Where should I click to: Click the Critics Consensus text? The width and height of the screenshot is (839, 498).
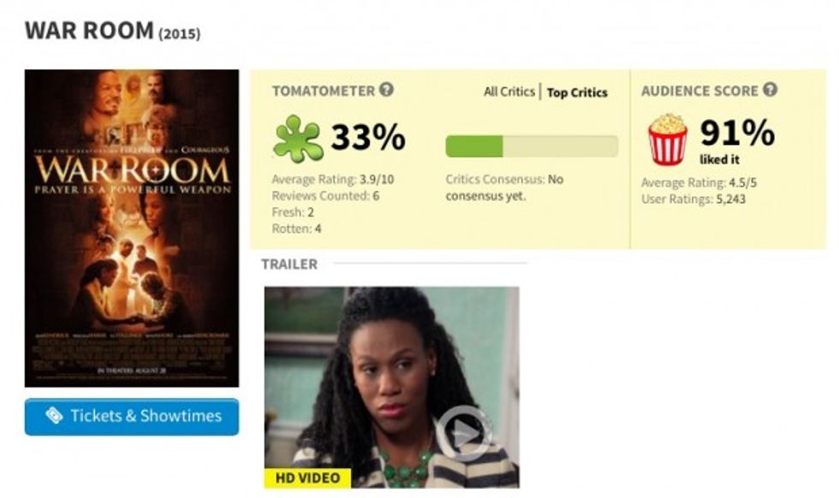(504, 187)
